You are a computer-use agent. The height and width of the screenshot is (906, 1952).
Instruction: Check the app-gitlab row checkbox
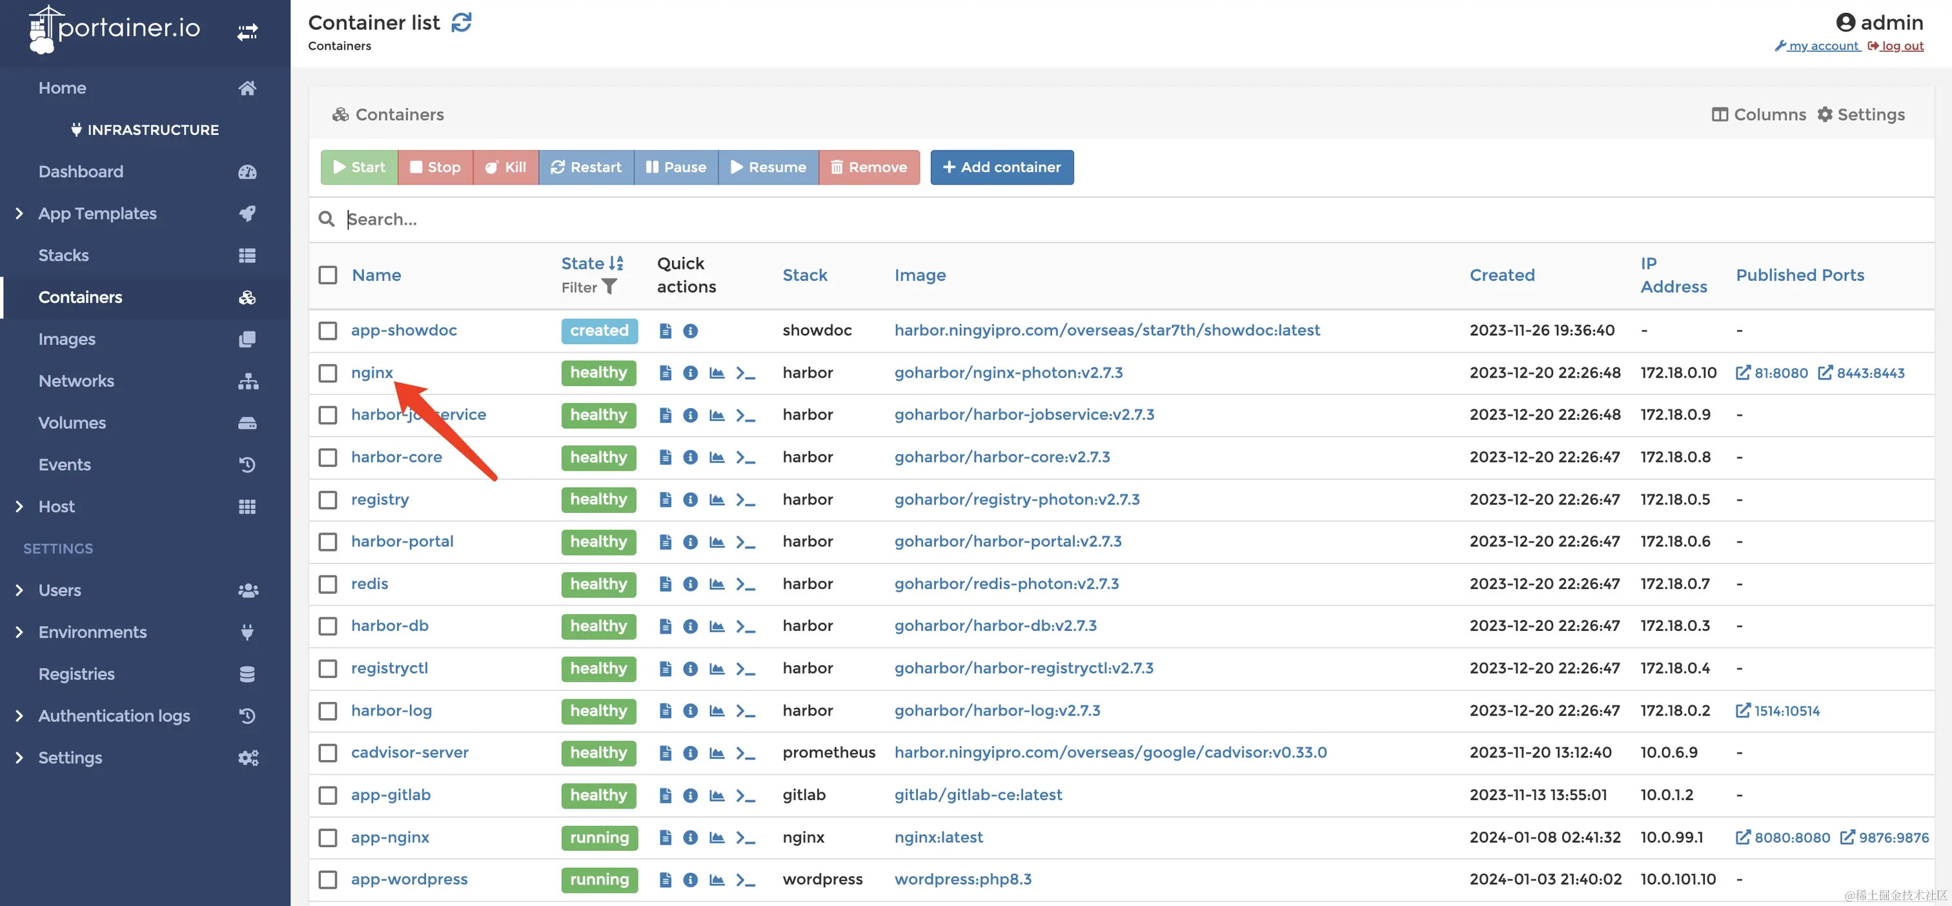pos(327,796)
